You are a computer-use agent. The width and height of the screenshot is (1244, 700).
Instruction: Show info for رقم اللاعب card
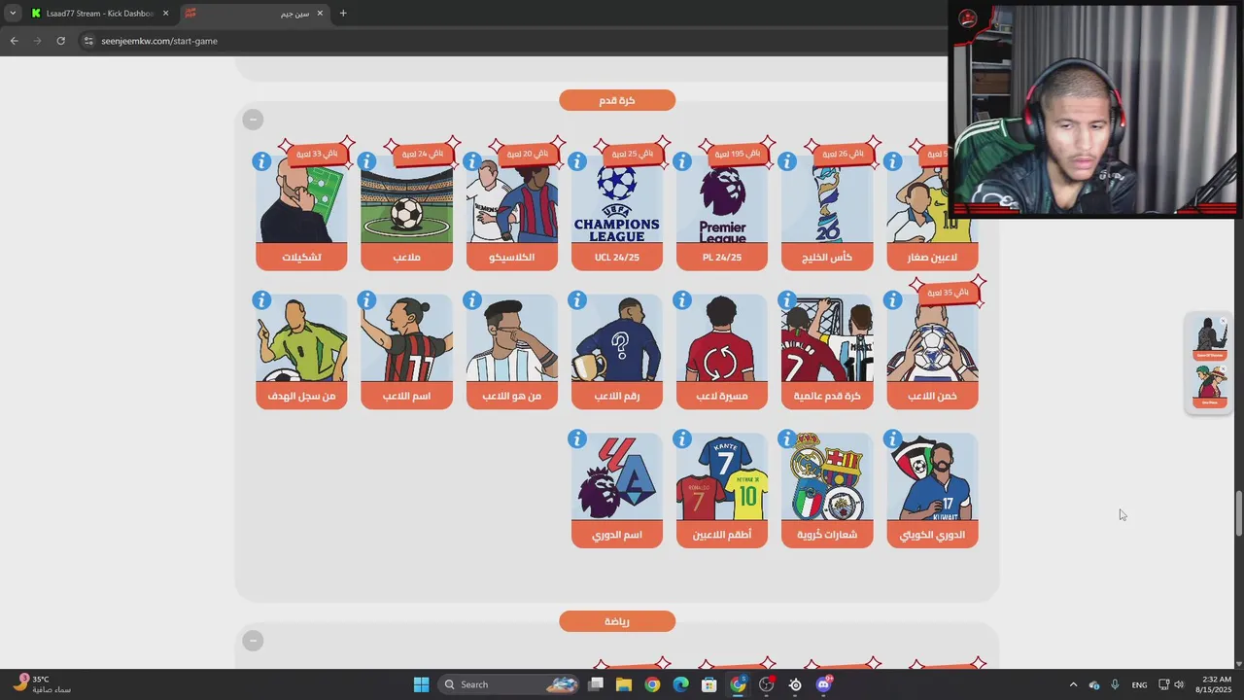pyautogui.click(x=577, y=300)
